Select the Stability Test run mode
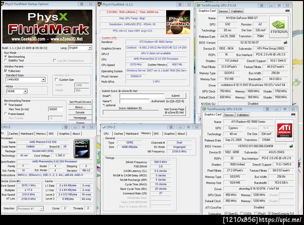The width and height of the screenshot is (304, 225). 6,60
